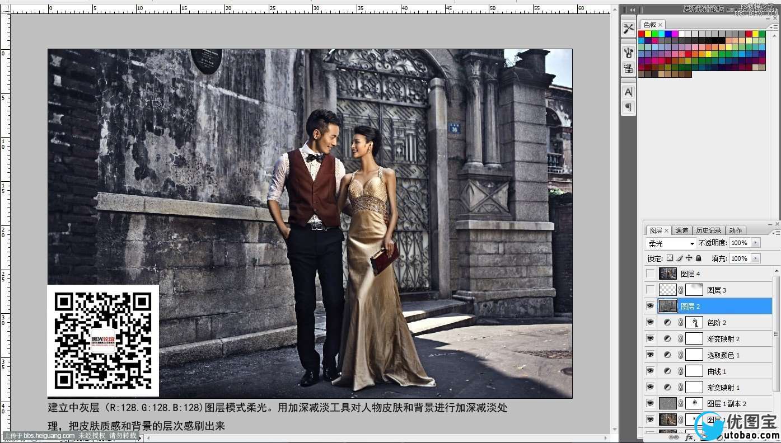Image resolution: width=781 pixels, height=443 pixels.
Task: Click the lock position move icon
Action: click(x=689, y=258)
